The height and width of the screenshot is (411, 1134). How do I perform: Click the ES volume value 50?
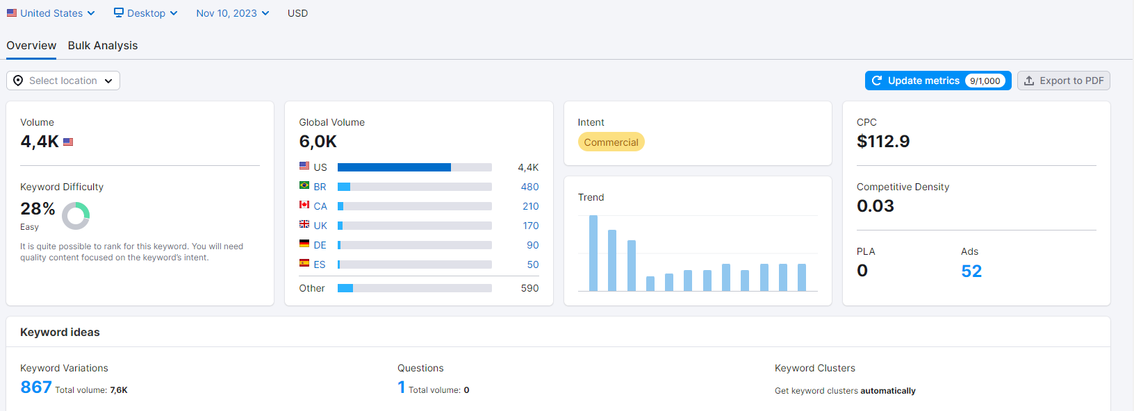point(533,265)
